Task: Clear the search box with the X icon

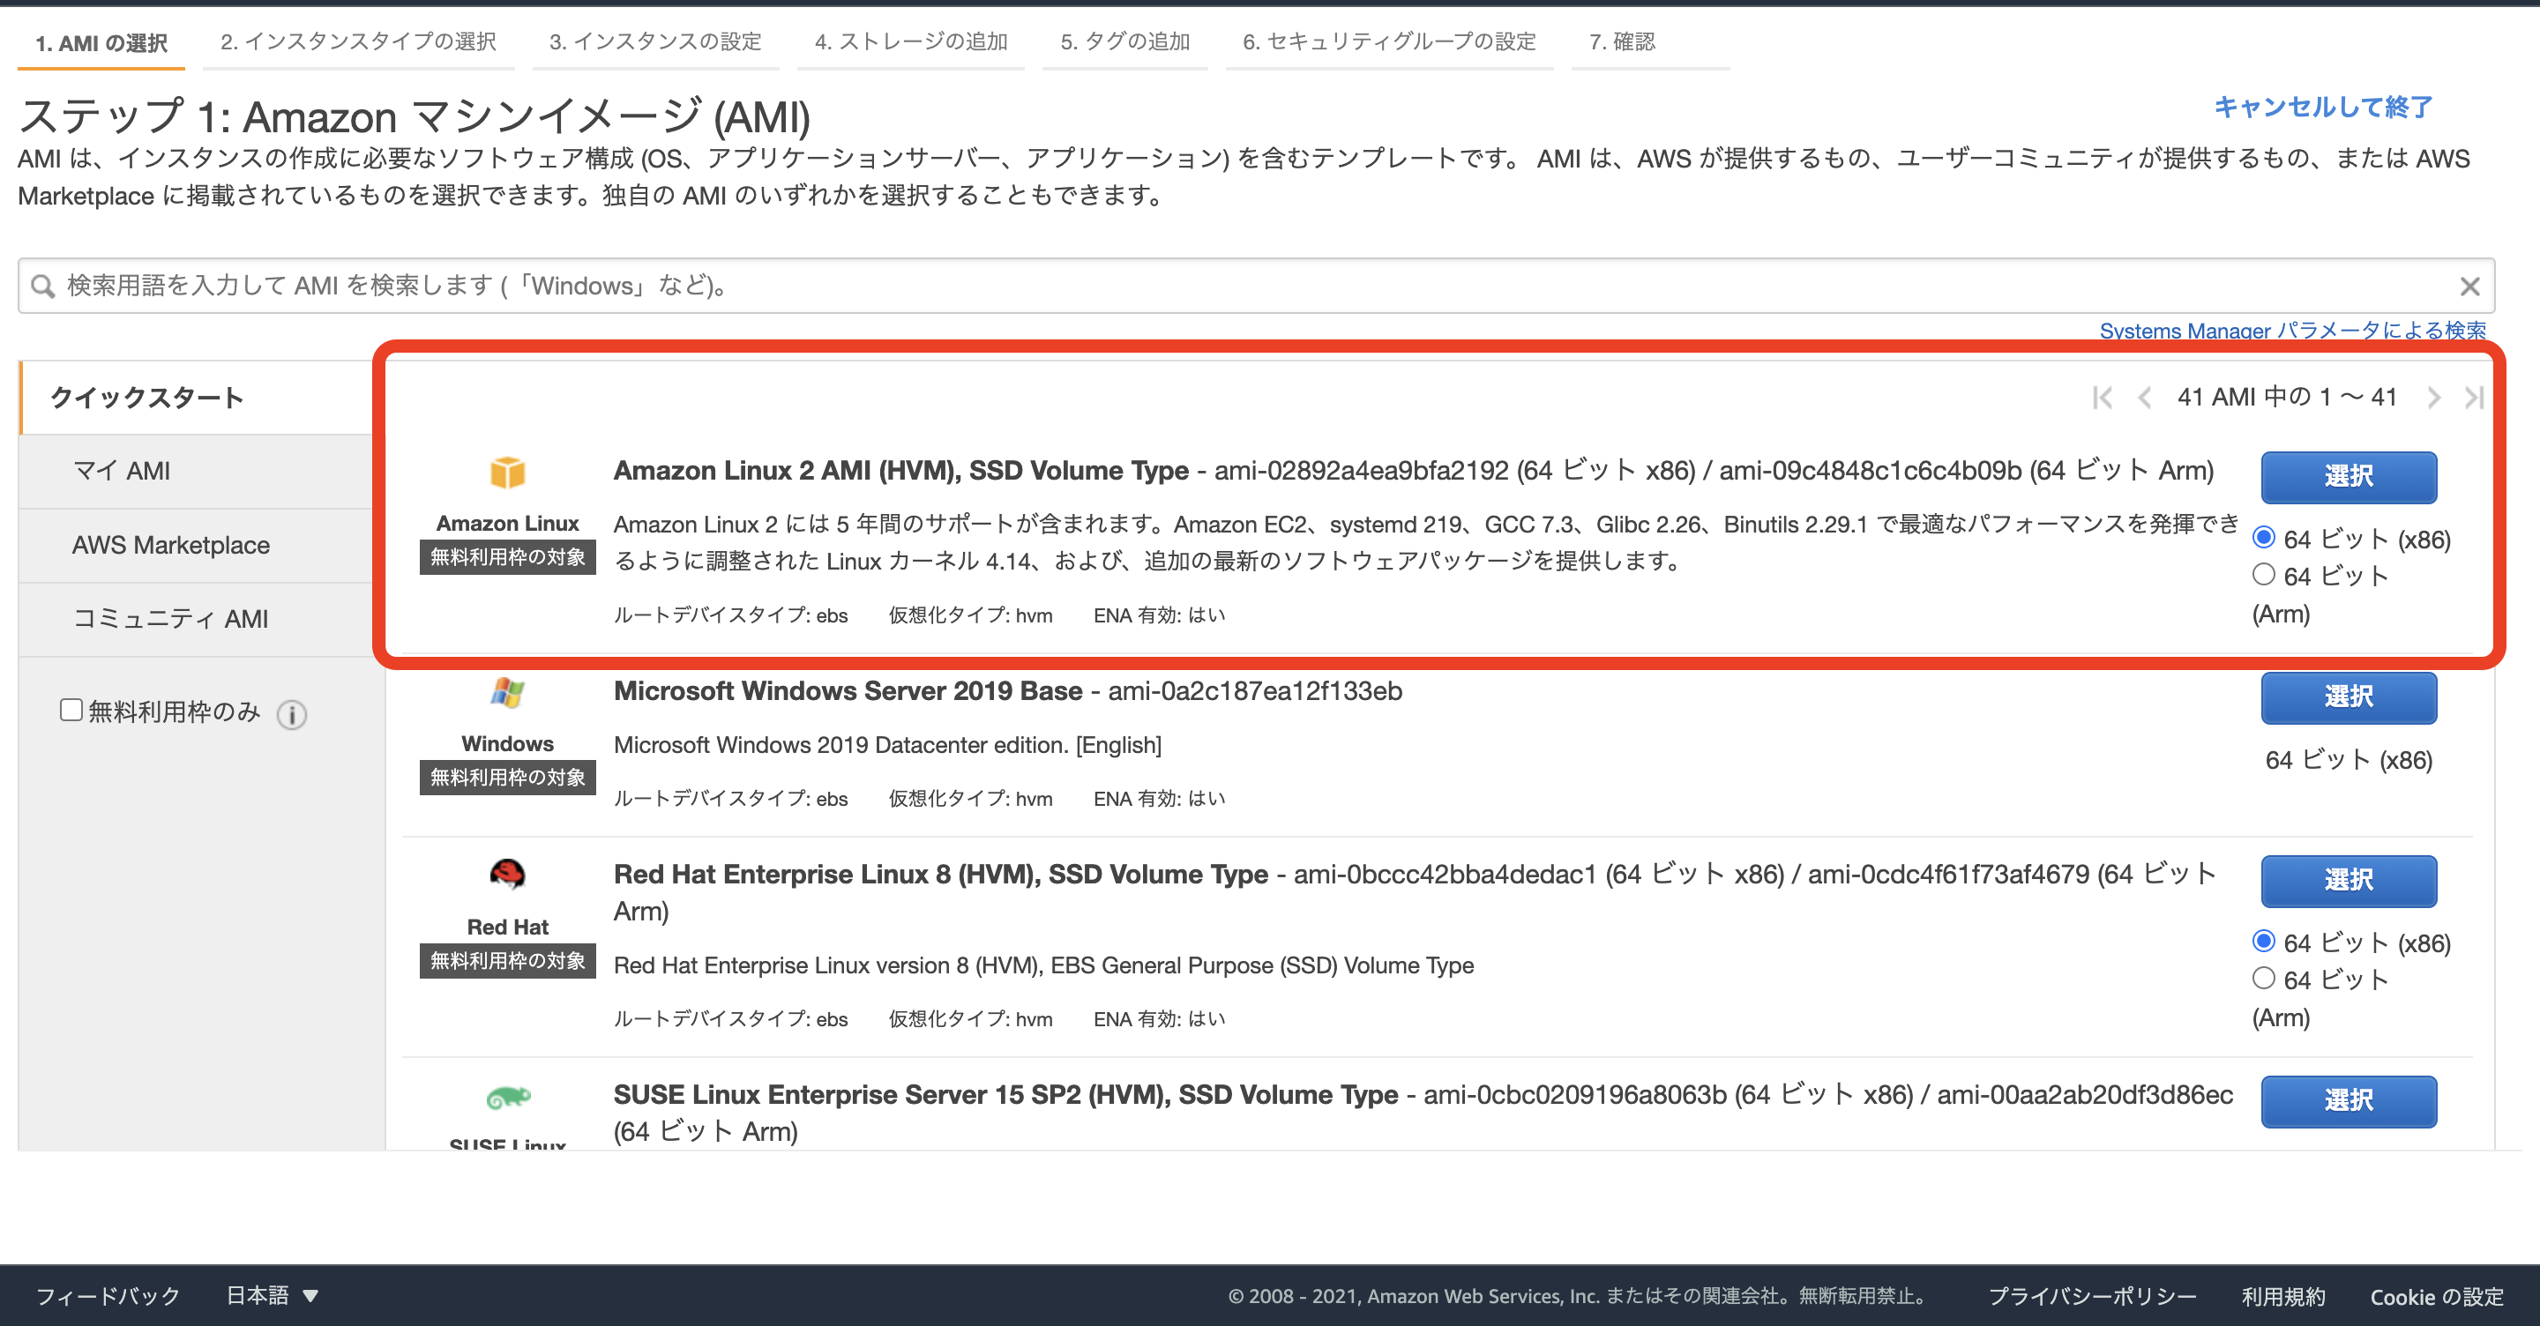Action: pyautogui.click(x=2471, y=286)
